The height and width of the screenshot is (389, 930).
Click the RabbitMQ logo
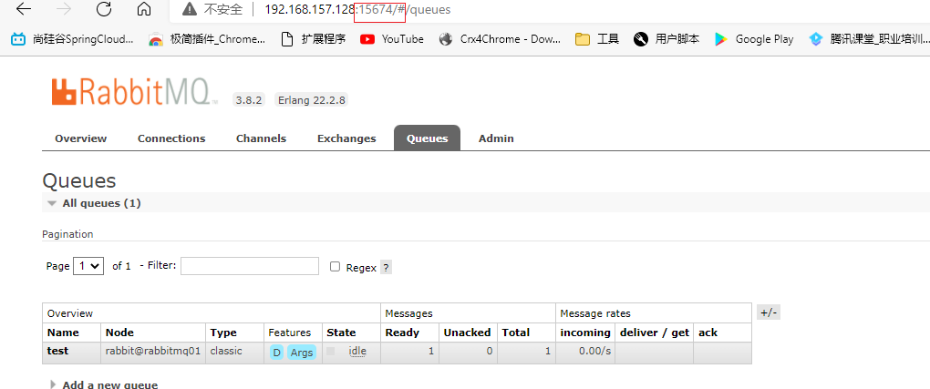click(135, 91)
